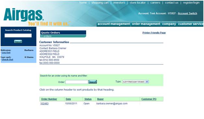The width and height of the screenshot is (204, 119).
Task: Sort orders by Buyer column
Action: click(x=100, y=99)
